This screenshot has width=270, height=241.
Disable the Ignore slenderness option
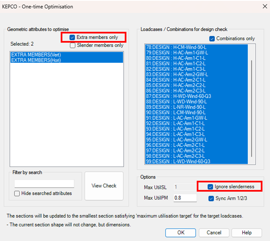pos(210,187)
